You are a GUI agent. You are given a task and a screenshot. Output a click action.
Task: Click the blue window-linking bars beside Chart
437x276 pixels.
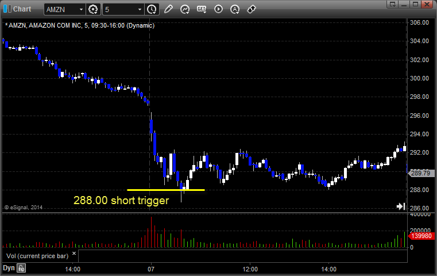[7, 9]
